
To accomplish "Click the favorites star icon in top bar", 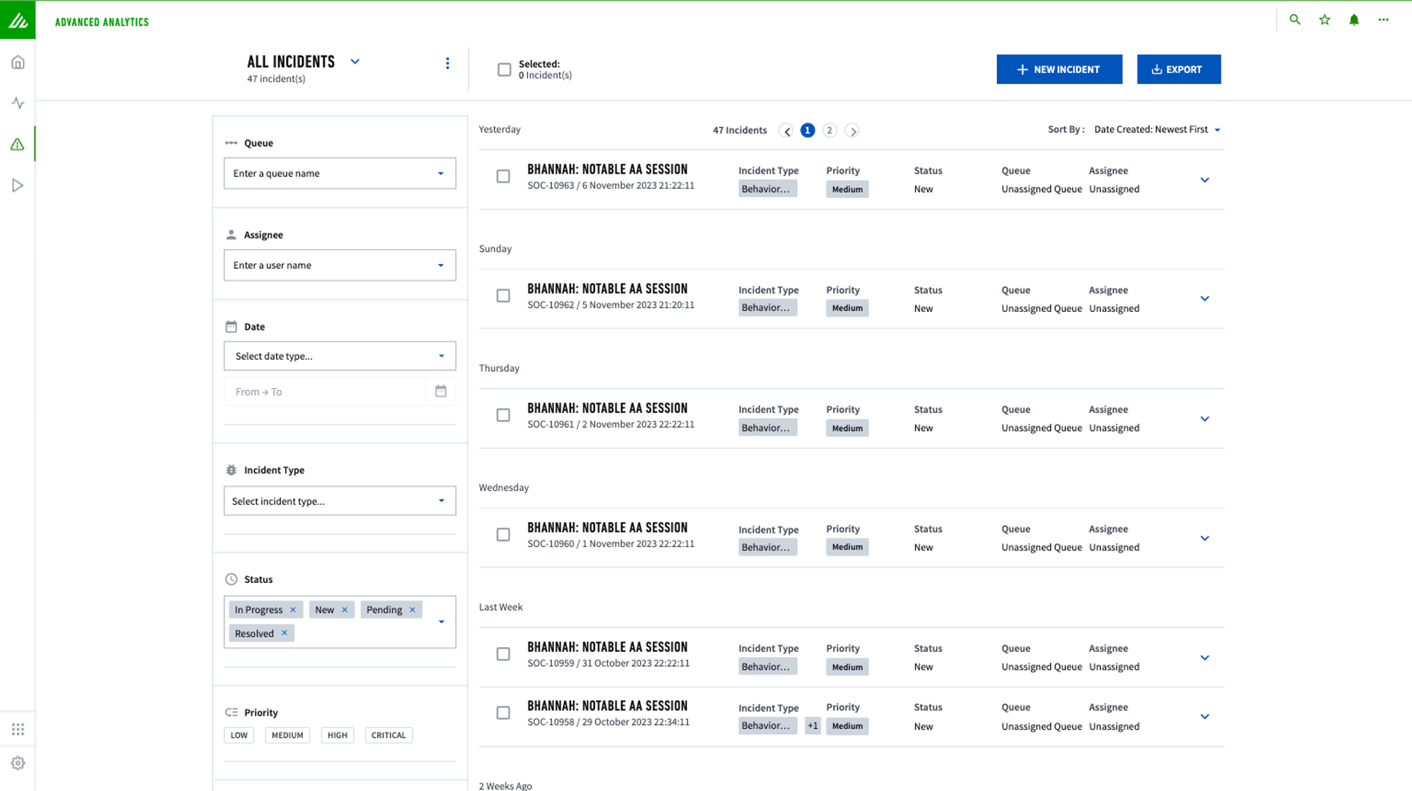I will click(1324, 20).
